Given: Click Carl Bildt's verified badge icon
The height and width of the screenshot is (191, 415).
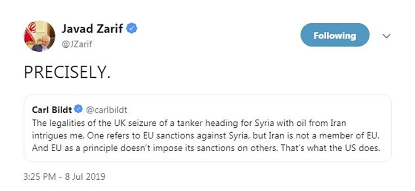Looking at the screenshot, I should [78, 109].
